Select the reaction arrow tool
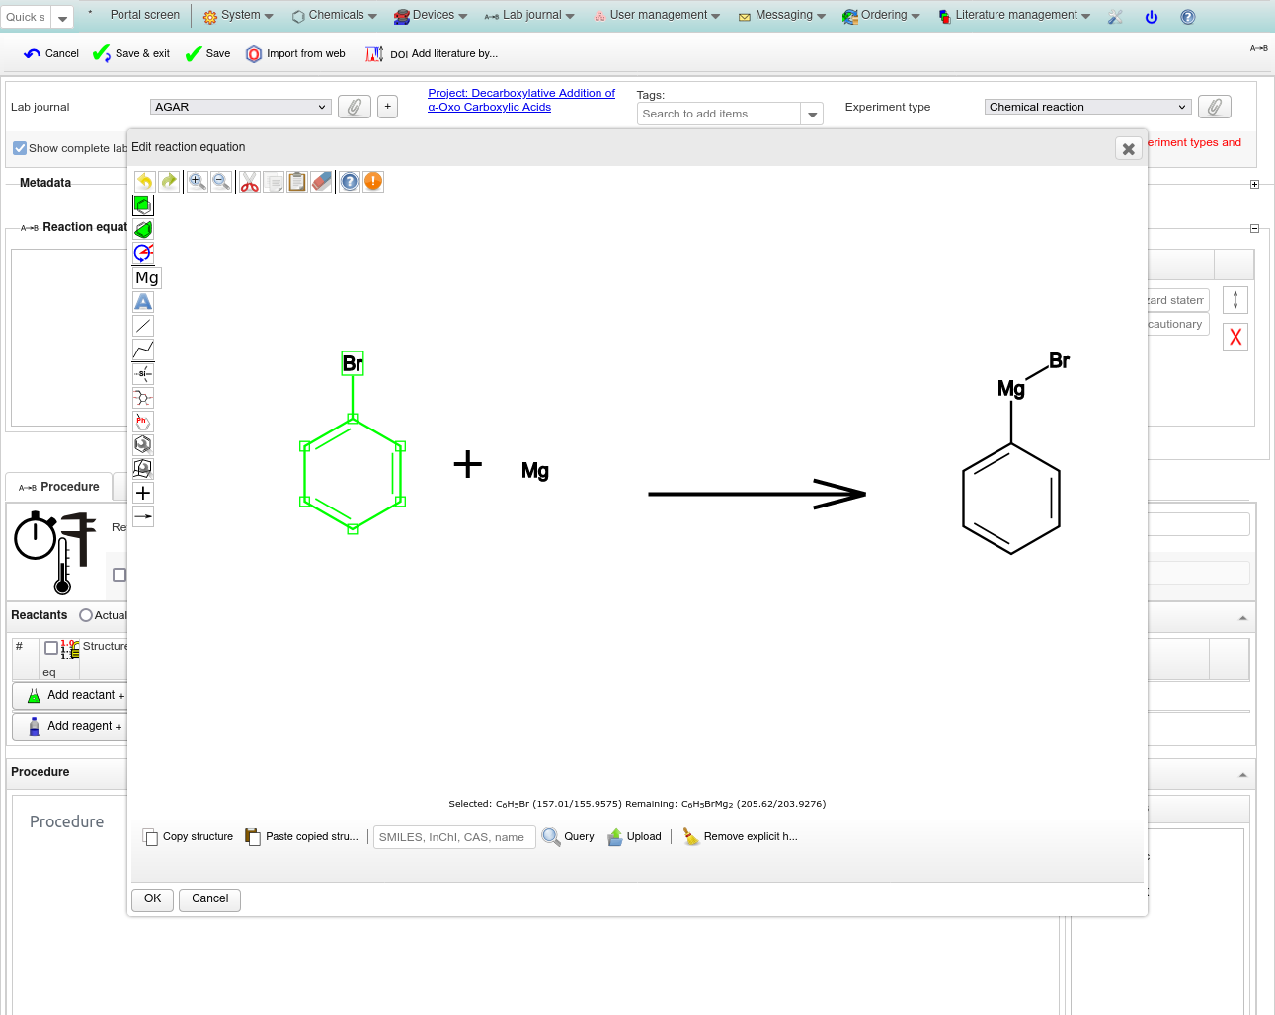This screenshot has height=1015, width=1275. 143,516
